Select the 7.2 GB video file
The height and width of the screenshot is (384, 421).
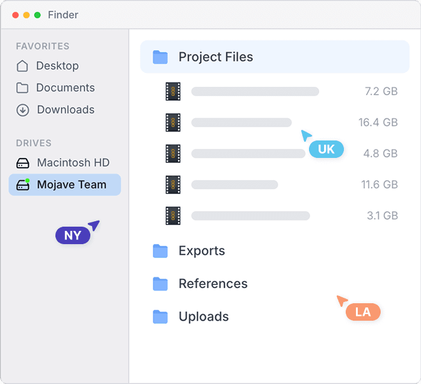tap(173, 92)
